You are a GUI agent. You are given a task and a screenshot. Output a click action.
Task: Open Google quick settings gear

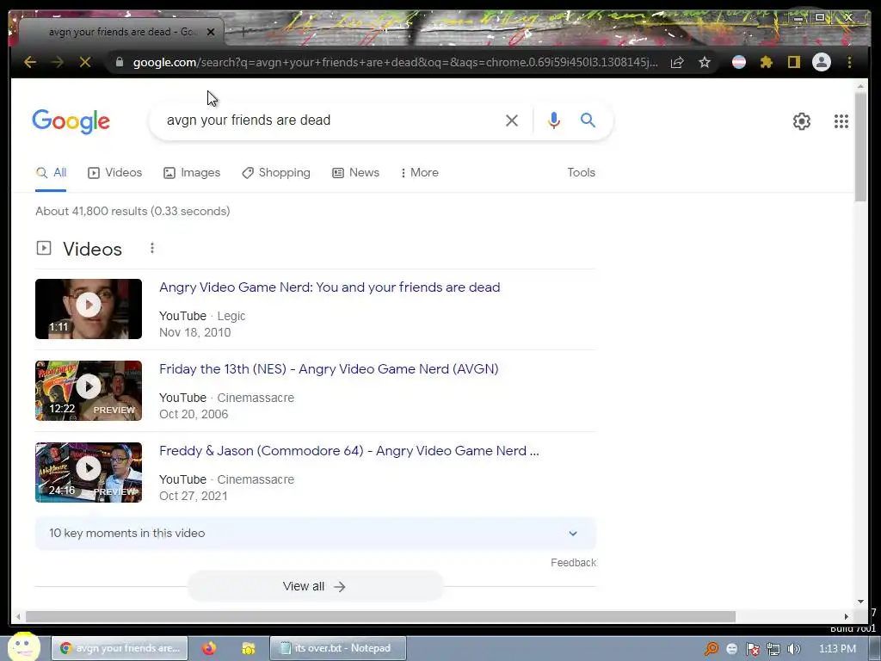point(801,121)
